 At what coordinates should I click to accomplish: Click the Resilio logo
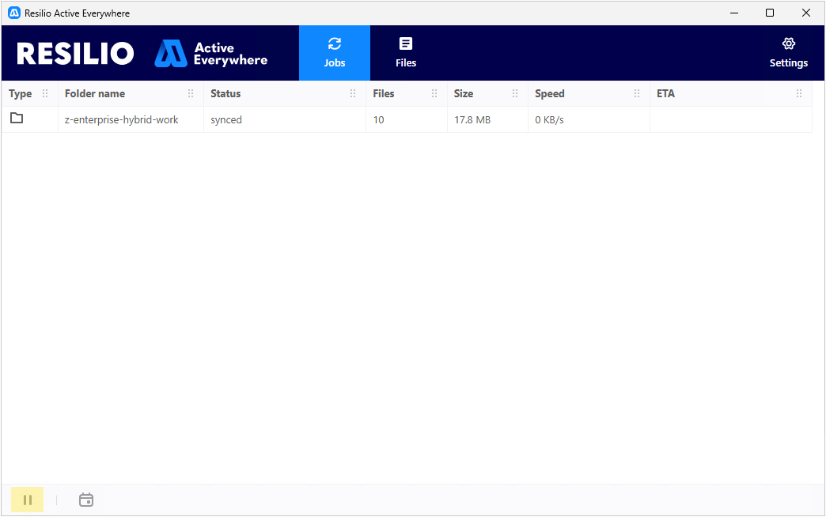(x=75, y=53)
